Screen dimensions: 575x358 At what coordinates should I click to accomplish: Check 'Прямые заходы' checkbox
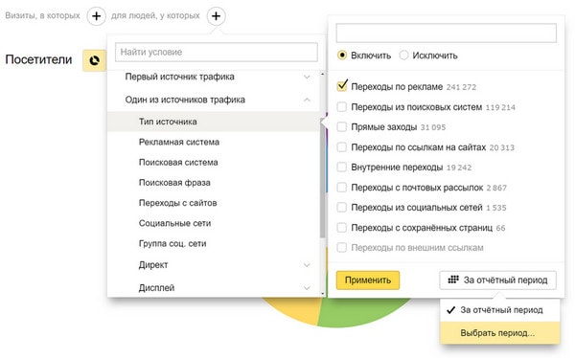[342, 126]
